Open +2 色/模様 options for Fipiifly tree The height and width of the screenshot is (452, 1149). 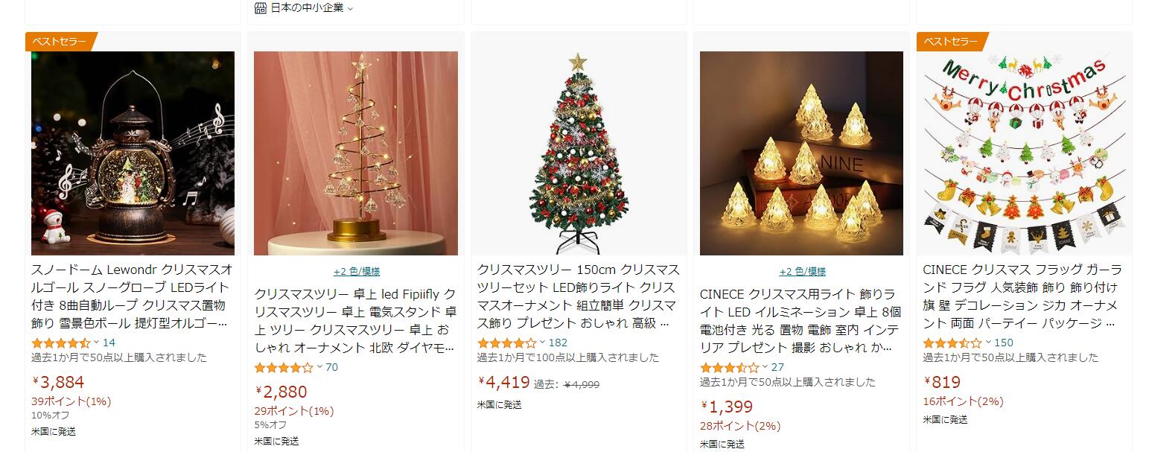[x=356, y=271]
